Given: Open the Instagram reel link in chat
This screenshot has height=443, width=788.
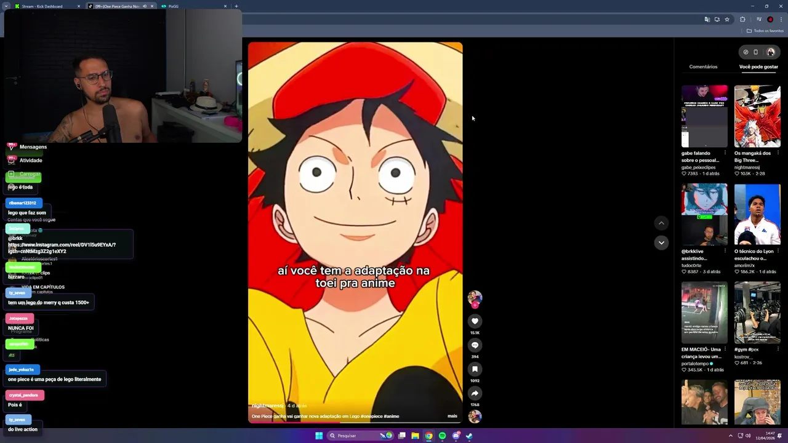Looking at the screenshot, I should [x=62, y=248].
